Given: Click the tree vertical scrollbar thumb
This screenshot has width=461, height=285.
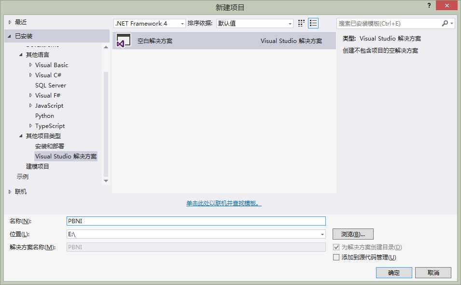Looking at the screenshot, I should pyautogui.click(x=106, y=124).
